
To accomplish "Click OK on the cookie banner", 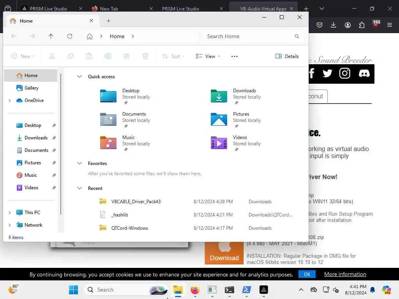I will [x=307, y=274].
